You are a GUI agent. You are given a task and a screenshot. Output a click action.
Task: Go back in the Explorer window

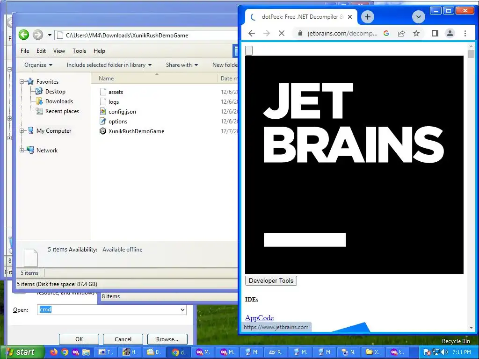[24, 35]
